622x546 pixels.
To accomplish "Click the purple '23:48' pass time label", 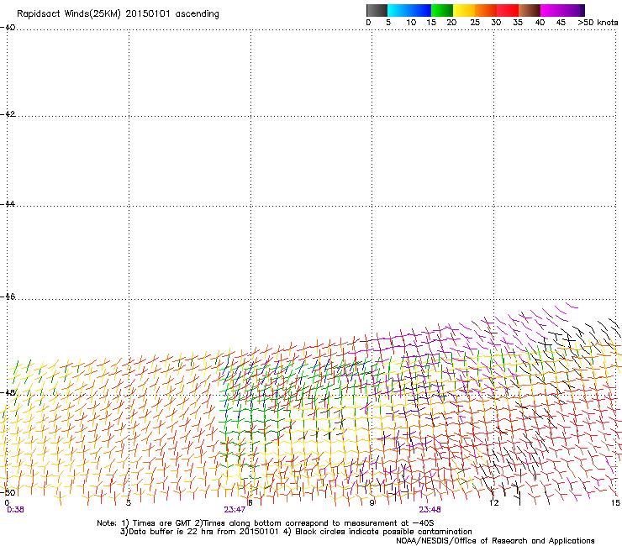I will pyautogui.click(x=430, y=510).
